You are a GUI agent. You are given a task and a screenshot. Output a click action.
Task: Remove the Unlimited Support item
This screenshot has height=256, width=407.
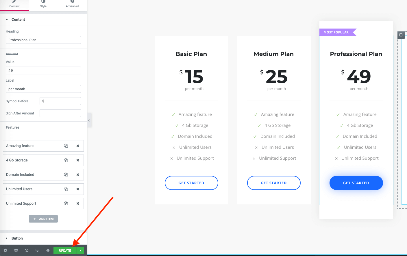point(78,204)
